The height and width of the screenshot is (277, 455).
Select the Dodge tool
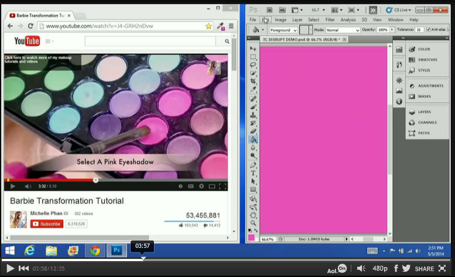coord(253,155)
